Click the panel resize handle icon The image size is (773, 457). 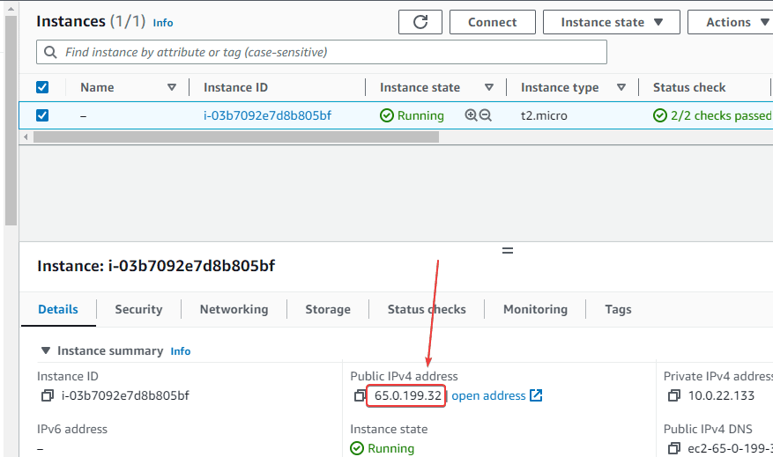pyautogui.click(x=508, y=251)
